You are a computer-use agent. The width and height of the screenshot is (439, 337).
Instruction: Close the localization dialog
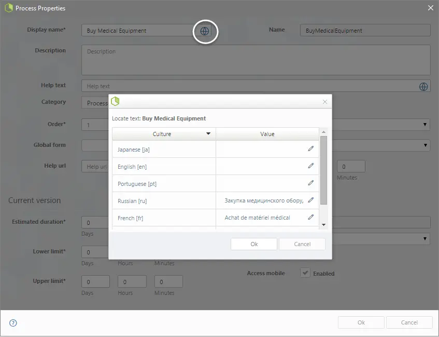pos(325,102)
